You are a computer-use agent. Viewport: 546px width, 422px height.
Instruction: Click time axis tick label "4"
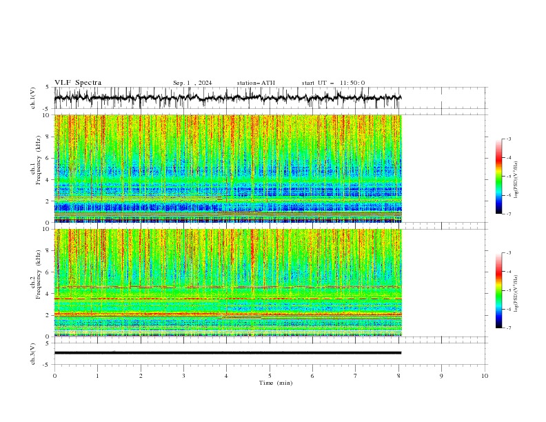[226, 376]
